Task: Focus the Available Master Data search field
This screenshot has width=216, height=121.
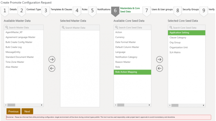Action: (24, 28)
